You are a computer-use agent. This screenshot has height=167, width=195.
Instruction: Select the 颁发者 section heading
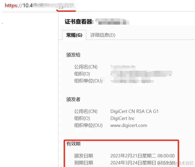[73, 99]
